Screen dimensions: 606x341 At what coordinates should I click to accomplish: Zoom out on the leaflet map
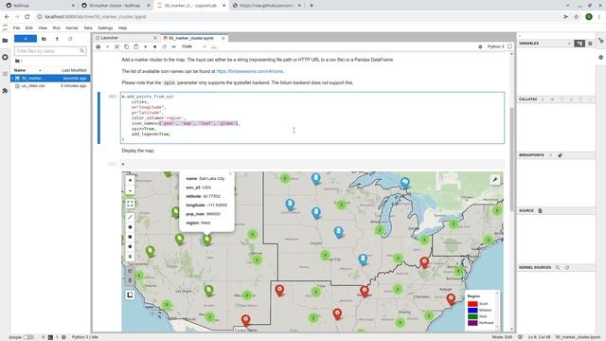click(x=130, y=190)
